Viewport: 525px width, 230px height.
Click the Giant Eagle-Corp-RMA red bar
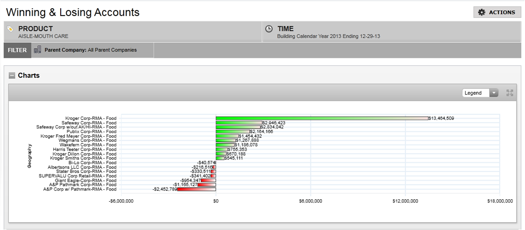[208, 180]
